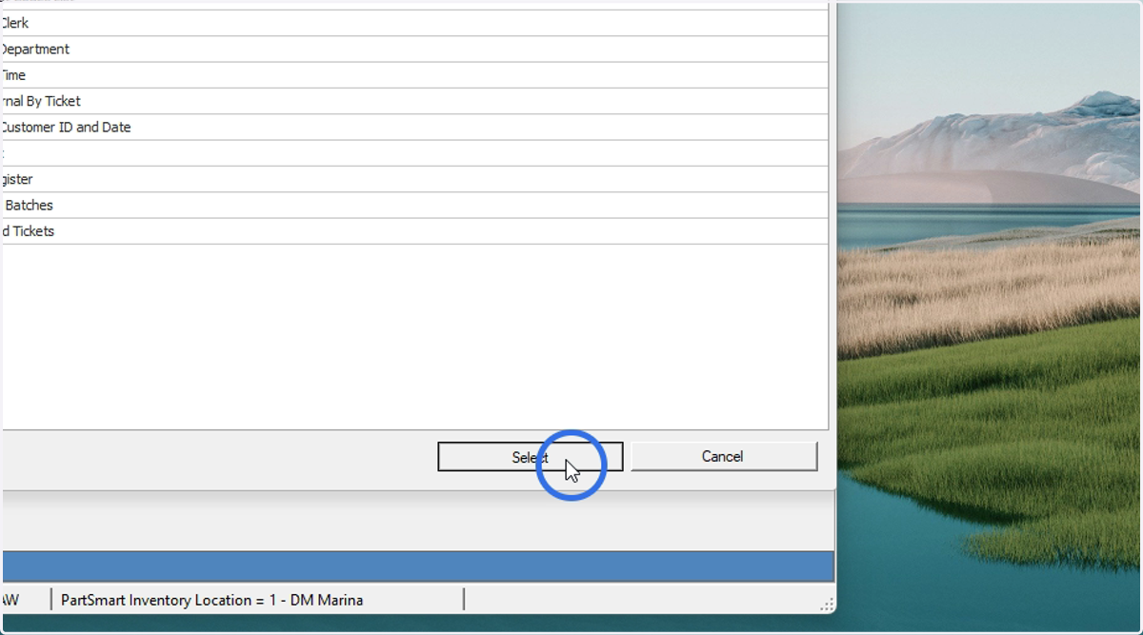The height and width of the screenshot is (635, 1143).
Task: Pick the row ending in 'Time'
Action: (x=414, y=75)
